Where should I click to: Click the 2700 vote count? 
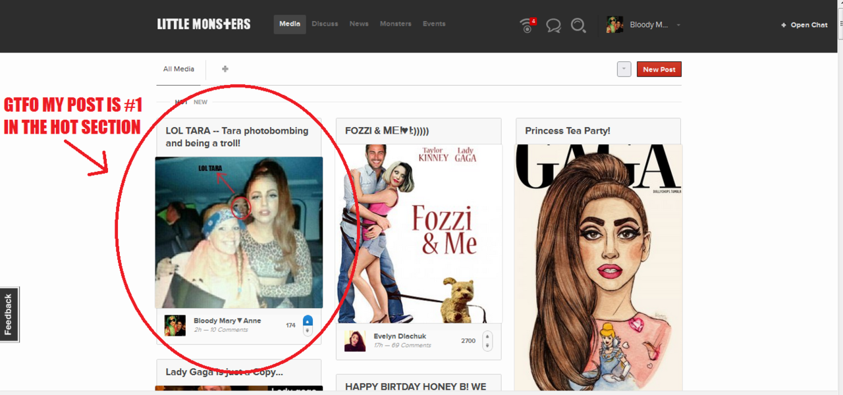pos(468,341)
